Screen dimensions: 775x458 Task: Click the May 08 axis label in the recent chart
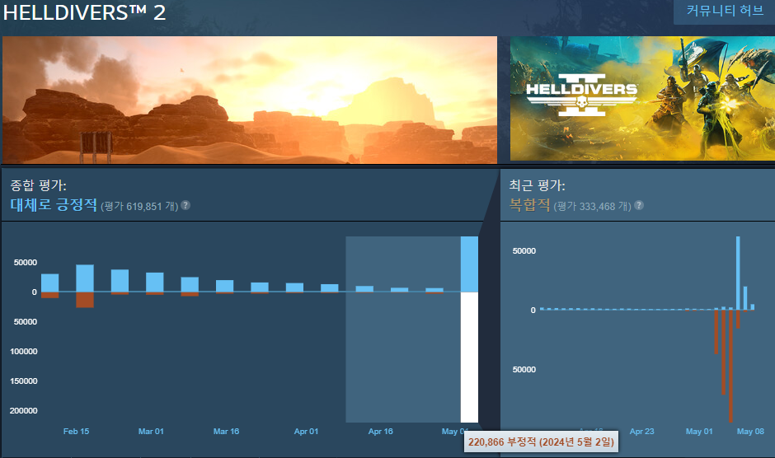(x=750, y=432)
